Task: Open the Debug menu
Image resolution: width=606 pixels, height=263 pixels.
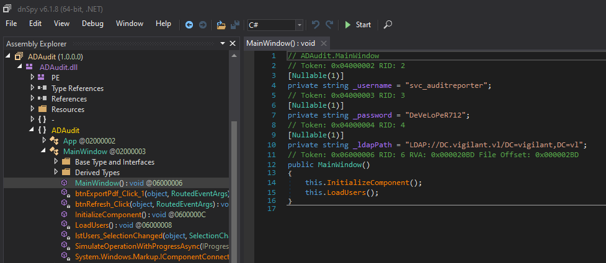Action: (x=93, y=24)
